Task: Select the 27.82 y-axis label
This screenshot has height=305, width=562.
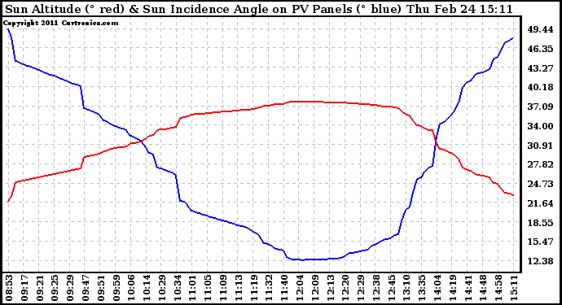Action: tap(540, 164)
